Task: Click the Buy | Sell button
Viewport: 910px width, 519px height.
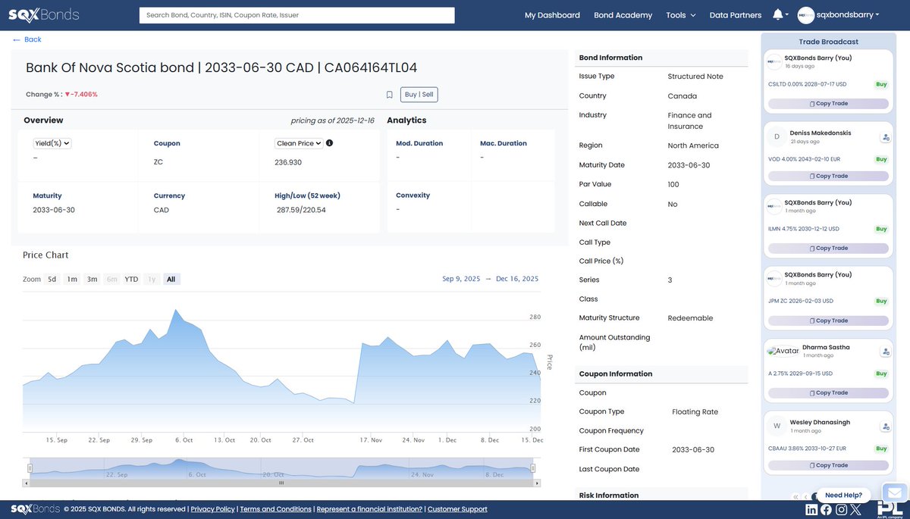Action: [419, 95]
